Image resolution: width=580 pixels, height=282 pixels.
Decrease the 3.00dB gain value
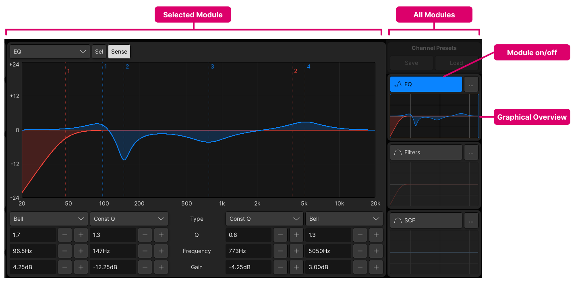click(x=360, y=267)
